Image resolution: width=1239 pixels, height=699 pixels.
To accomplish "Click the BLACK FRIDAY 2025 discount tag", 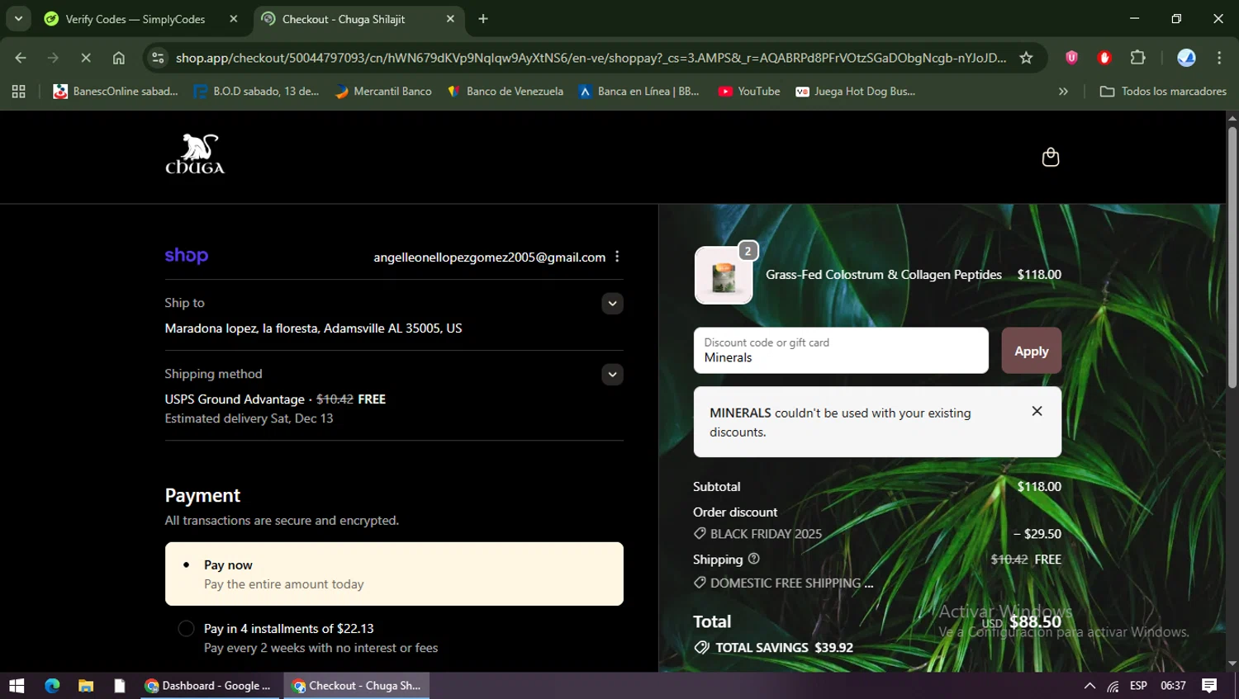I will pos(757,534).
